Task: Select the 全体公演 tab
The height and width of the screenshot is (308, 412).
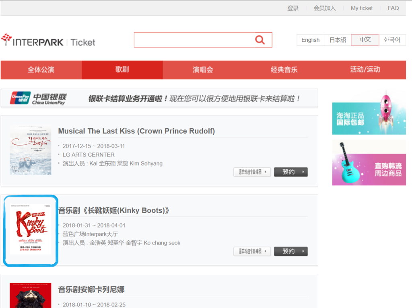Action: [x=41, y=70]
